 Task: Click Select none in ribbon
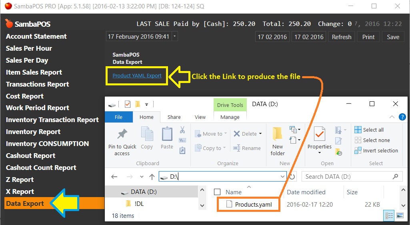click(372, 140)
